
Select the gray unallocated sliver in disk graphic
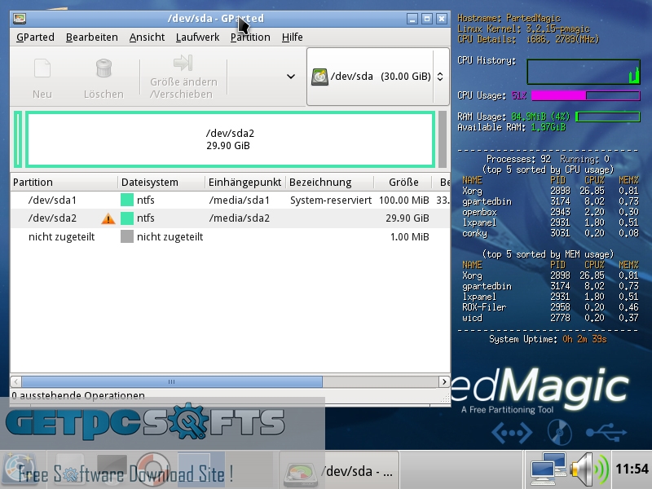coord(443,139)
